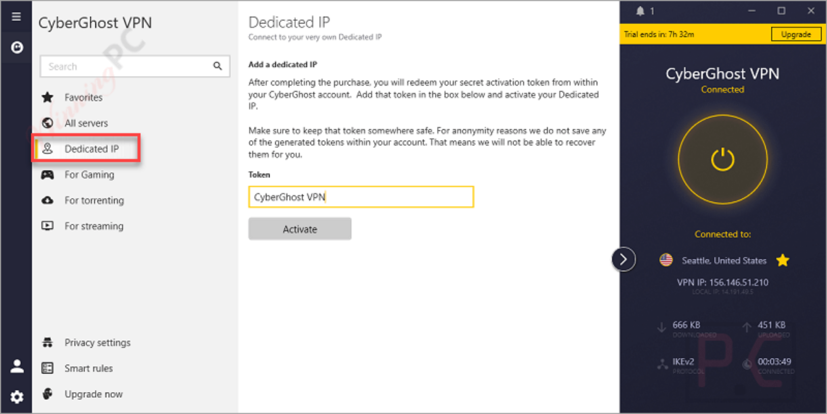The image size is (827, 414).
Task: Click the upload arrow icon
Action: [747, 328]
